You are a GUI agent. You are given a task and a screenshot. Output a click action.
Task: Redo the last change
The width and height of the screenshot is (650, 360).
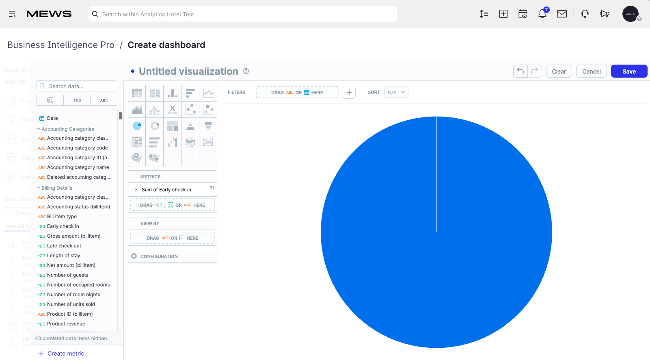tap(535, 71)
